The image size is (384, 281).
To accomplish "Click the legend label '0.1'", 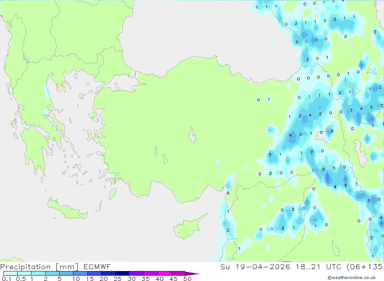I will pyautogui.click(x=7, y=279).
